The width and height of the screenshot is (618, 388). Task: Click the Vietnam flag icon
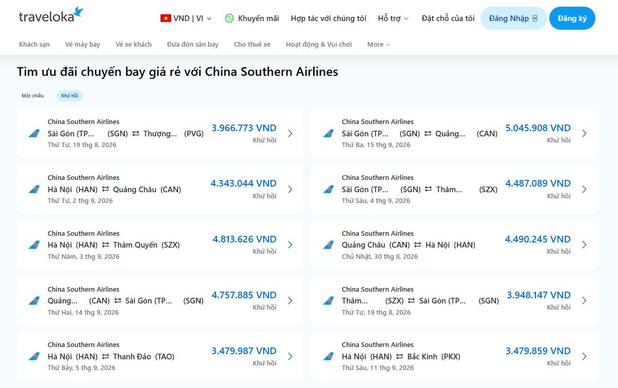coord(165,18)
